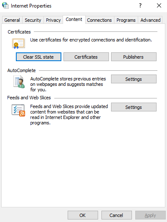The image size is (167, 222).
Task: Click 'AutoComplete stores previous entries' description
Action: [68, 84]
